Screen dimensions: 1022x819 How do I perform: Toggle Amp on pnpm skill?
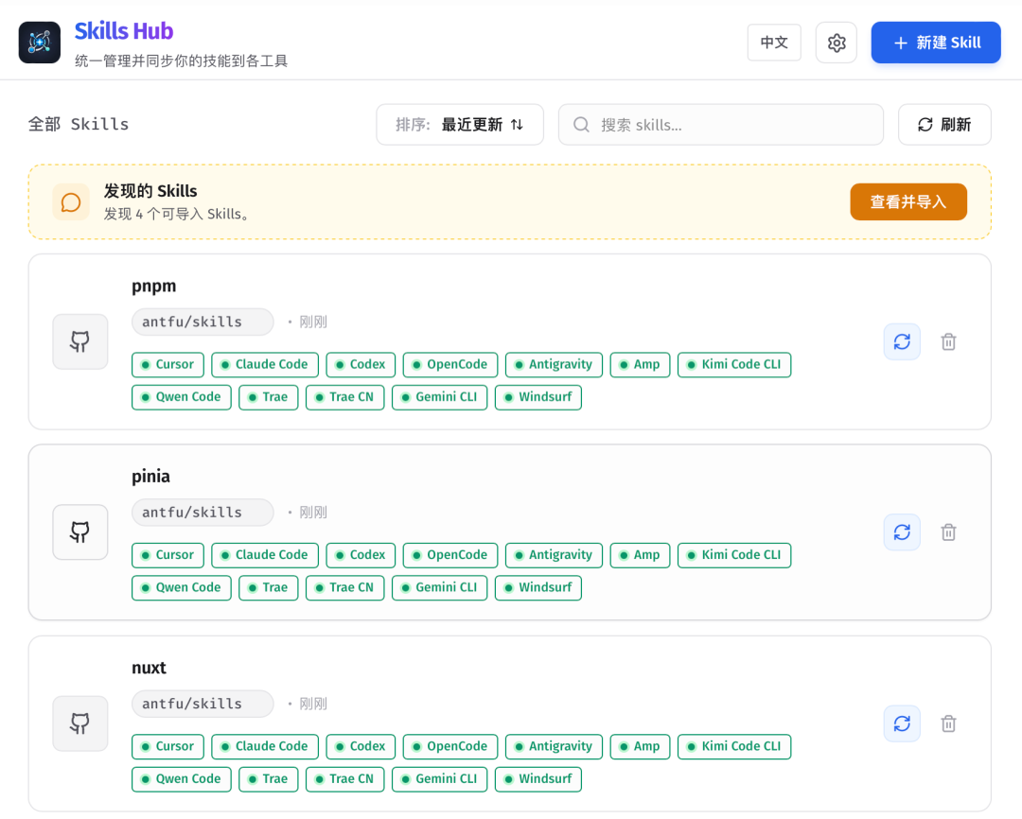(x=640, y=364)
